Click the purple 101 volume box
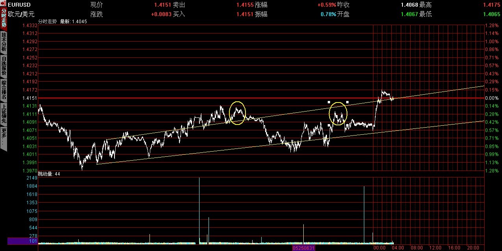 [22, 241]
